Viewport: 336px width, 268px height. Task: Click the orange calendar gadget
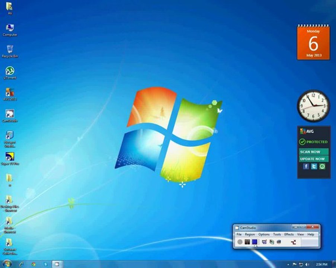[x=313, y=42]
